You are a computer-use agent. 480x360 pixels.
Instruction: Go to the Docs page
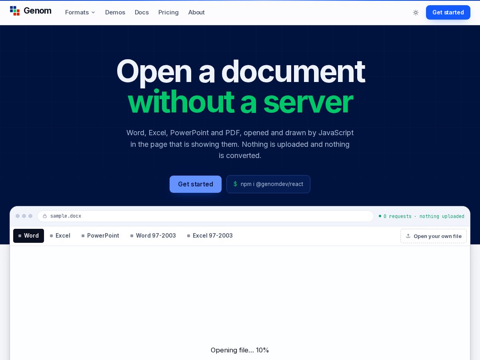click(x=142, y=12)
